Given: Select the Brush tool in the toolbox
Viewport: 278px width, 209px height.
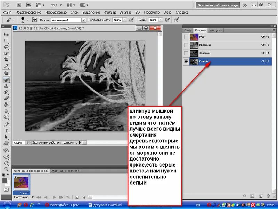Looking at the screenshot, I should tap(6, 79).
